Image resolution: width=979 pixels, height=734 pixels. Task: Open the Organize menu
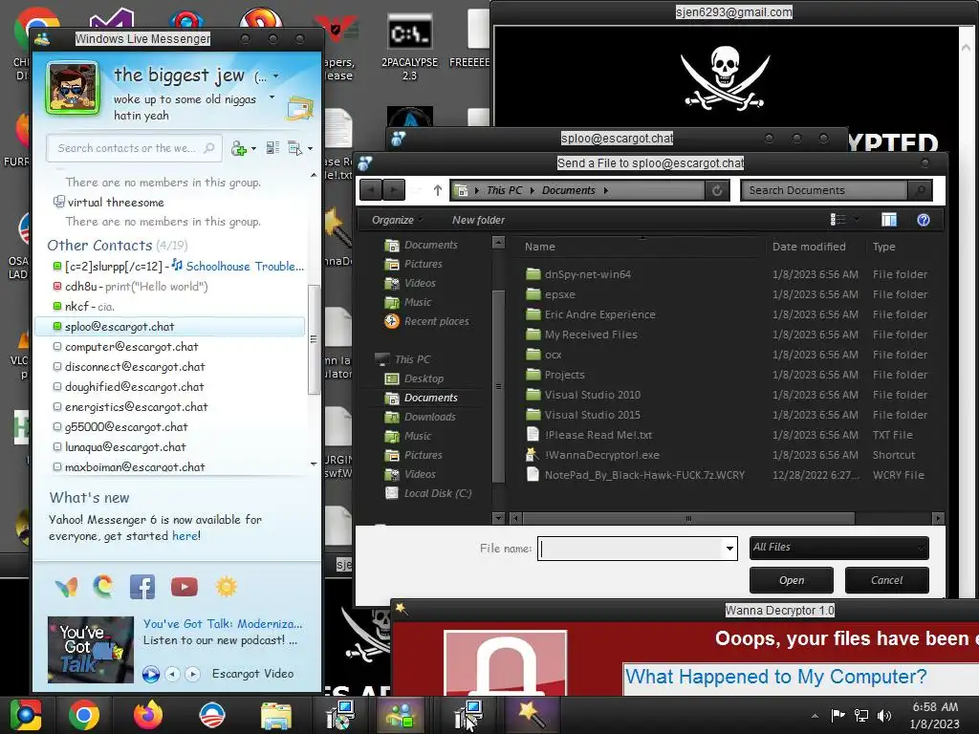point(397,220)
